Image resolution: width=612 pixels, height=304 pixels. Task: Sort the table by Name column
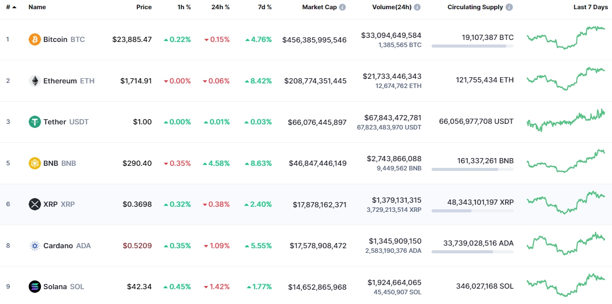click(36, 7)
